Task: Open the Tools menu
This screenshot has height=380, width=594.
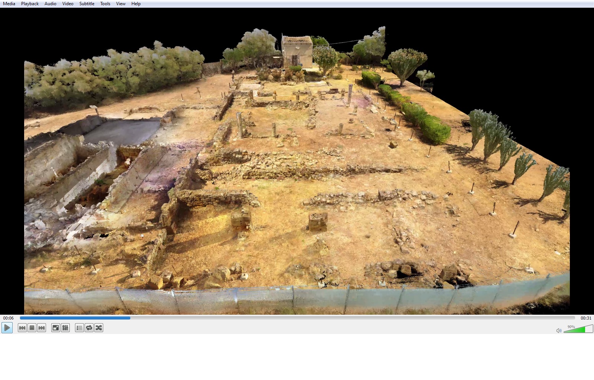Action: coord(105,4)
